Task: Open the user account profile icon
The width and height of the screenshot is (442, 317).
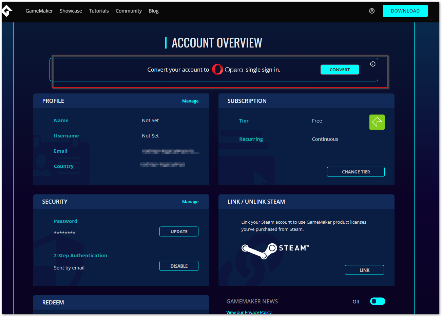Action: [x=372, y=11]
